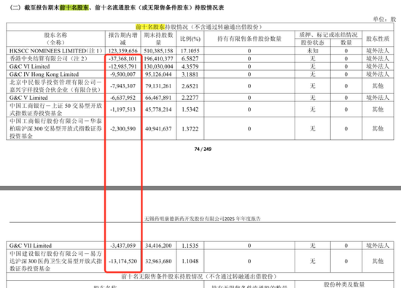Select the value 123,359,656
Screen dimensions: 401x288
pos(123,50)
